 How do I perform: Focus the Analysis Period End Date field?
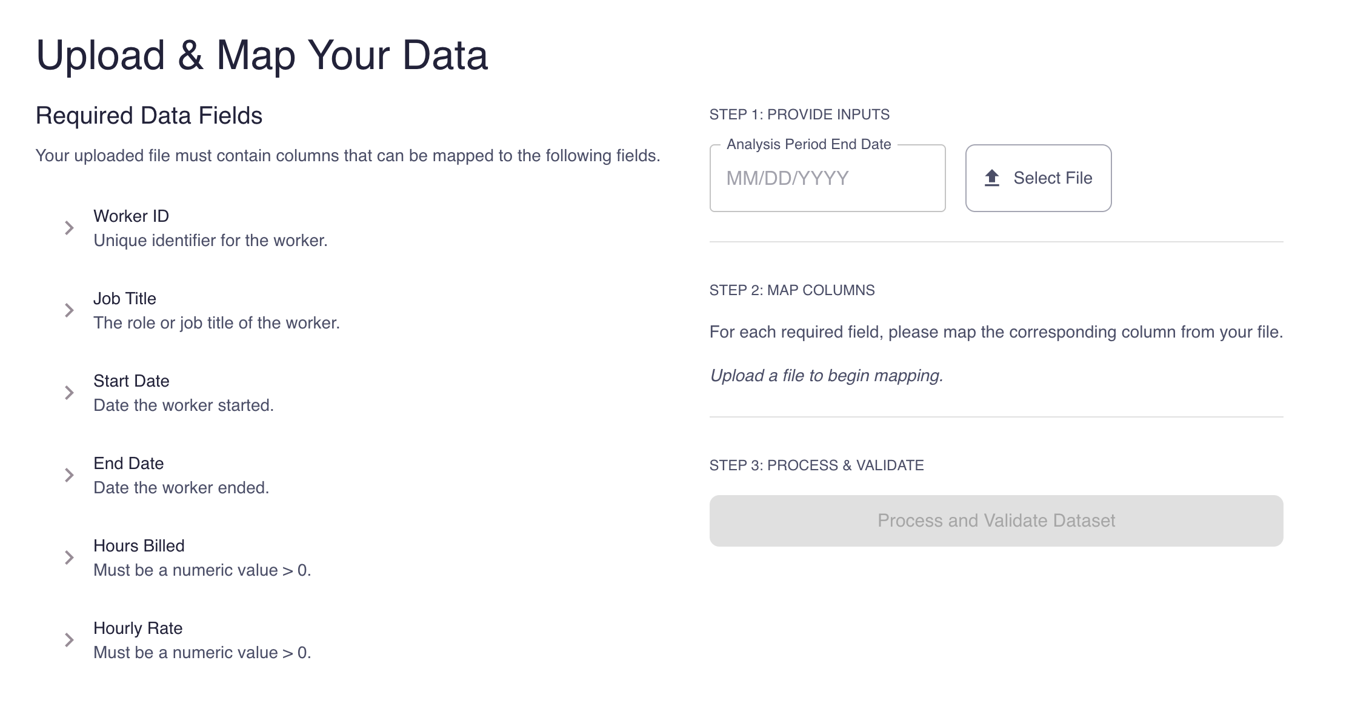[827, 178]
